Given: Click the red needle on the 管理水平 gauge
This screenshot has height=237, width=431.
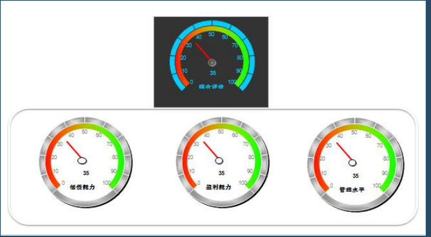Looking at the screenshot, I should (344, 151).
